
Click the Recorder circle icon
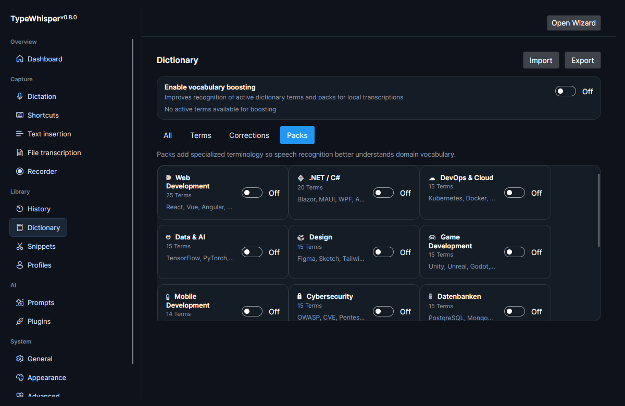click(x=20, y=171)
